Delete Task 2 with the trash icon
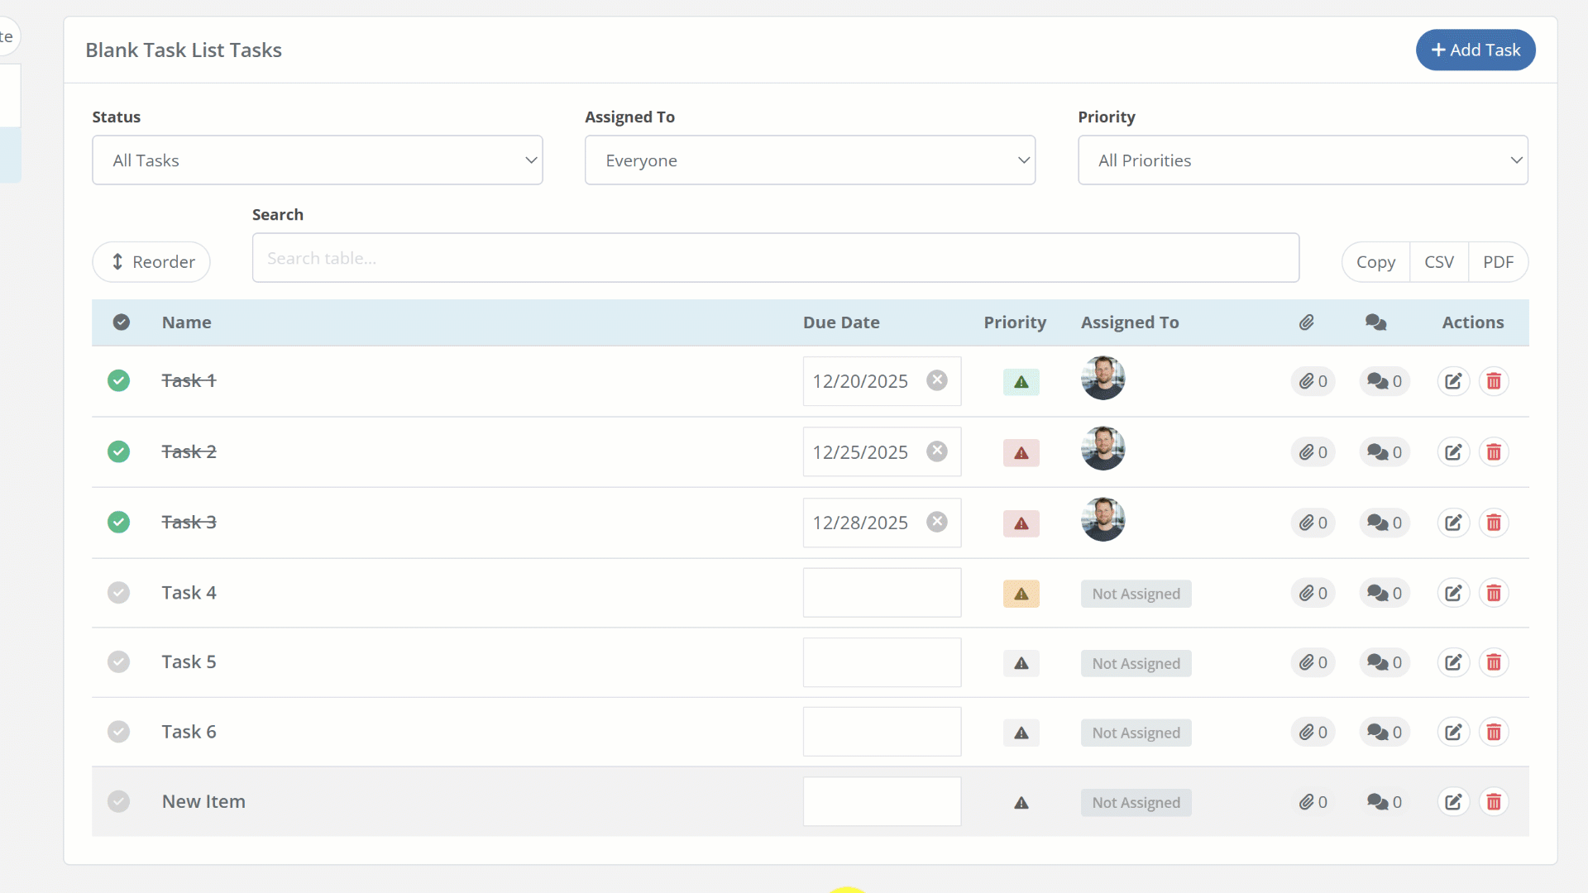The image size is (1588, 893). [1494, 451]
